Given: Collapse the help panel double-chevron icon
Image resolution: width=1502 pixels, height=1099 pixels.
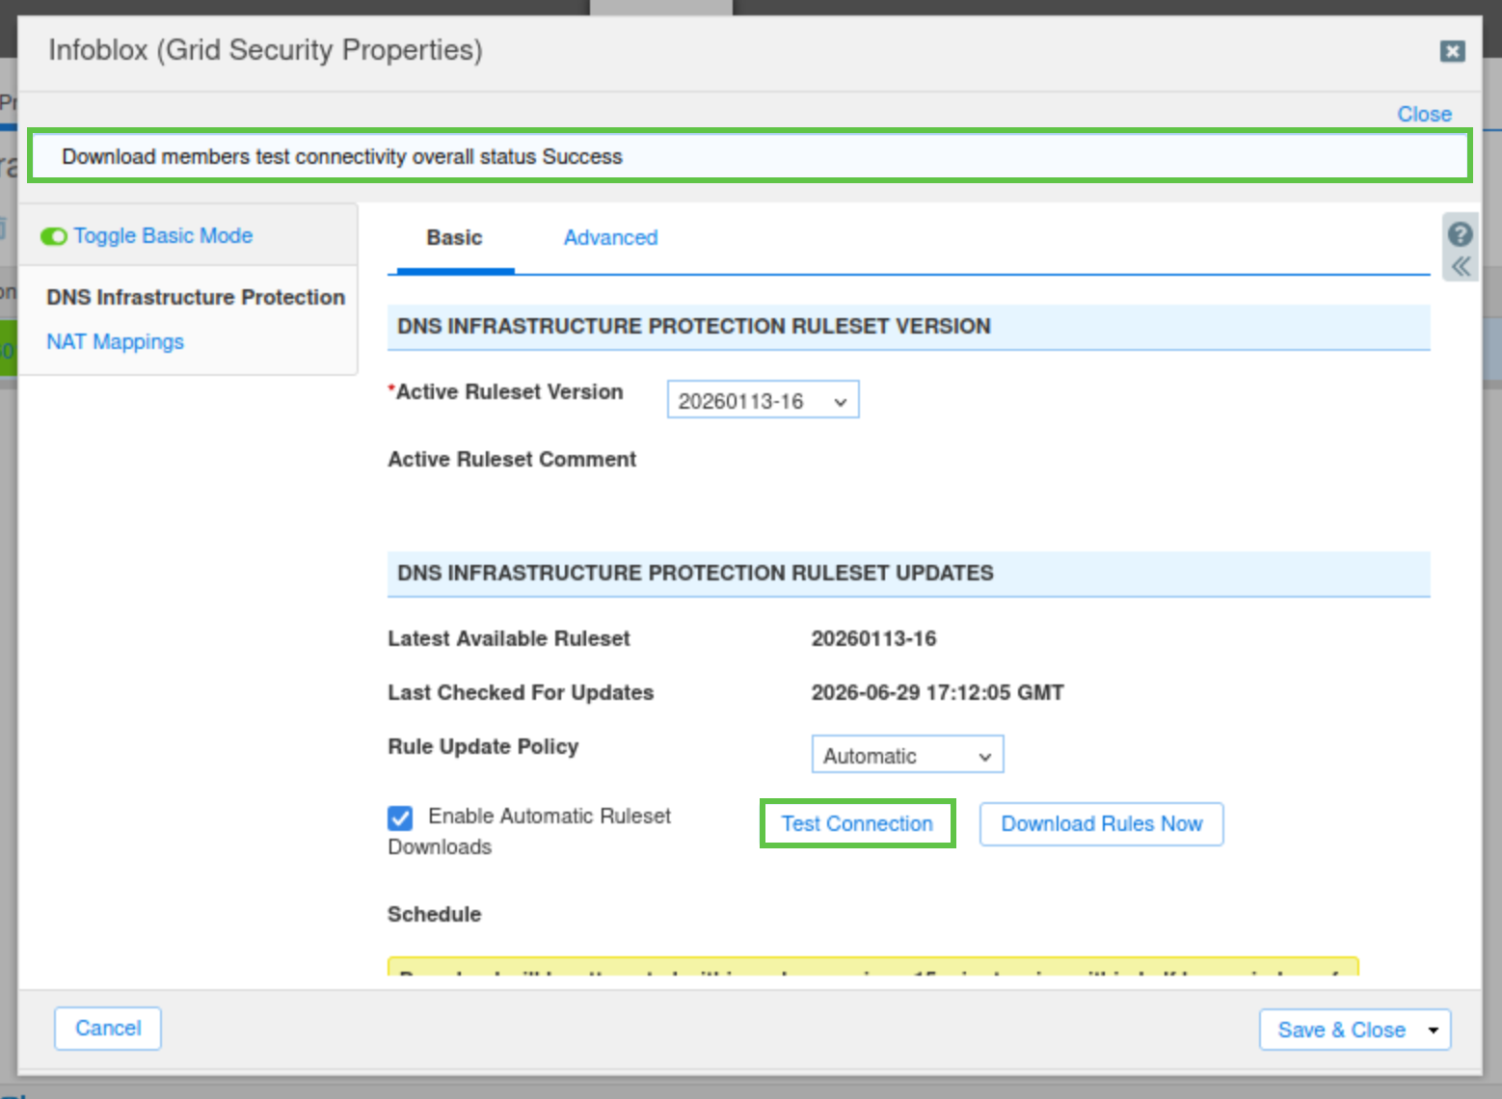Looking at the screenshot, I should pyautogui.click(x=1461, y=267).
